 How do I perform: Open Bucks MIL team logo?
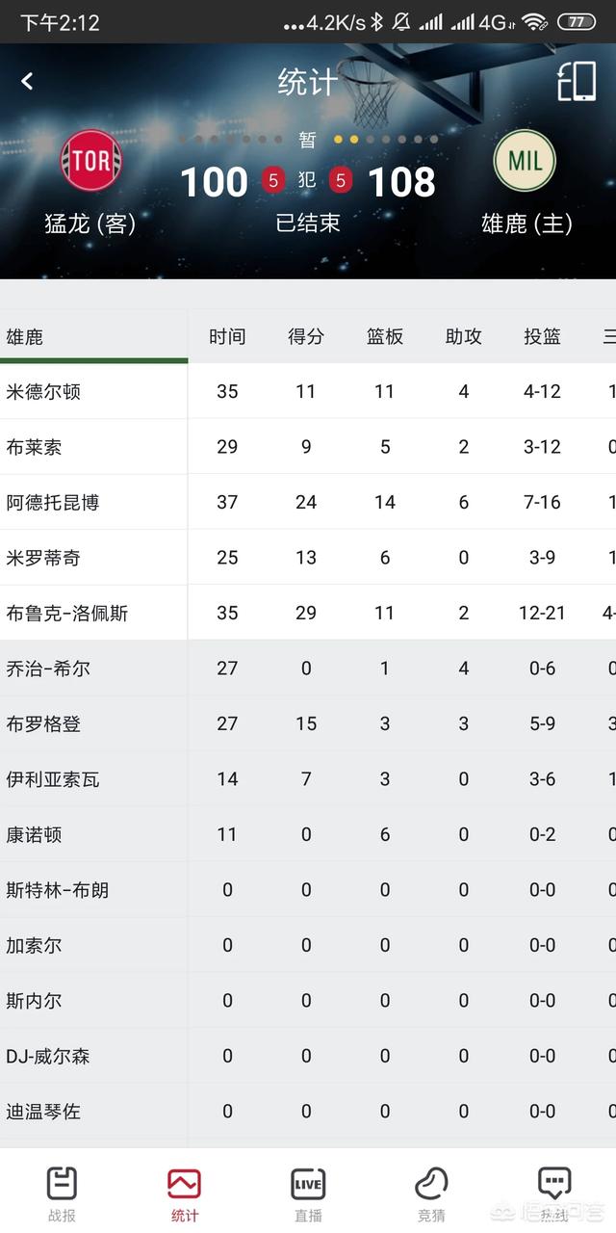(526, 160)
